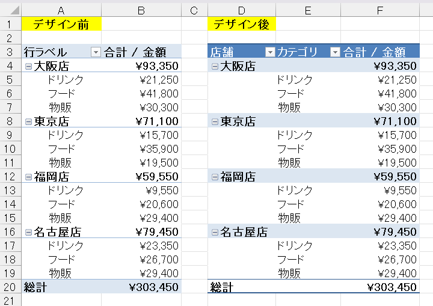
Task: Select ¥93,350 in column F
Action: click(395, 66)
